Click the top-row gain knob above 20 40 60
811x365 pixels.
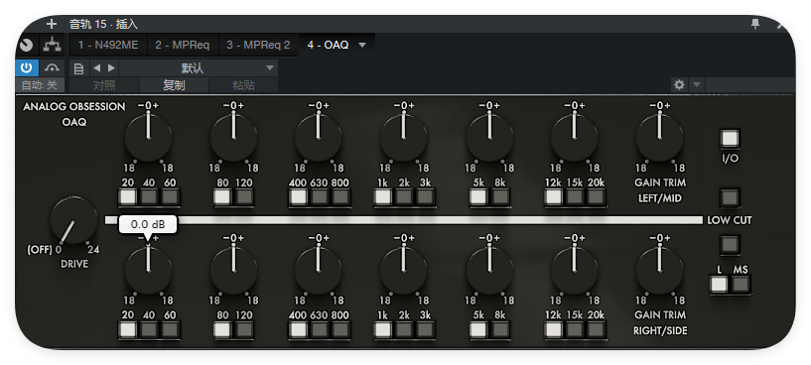(x=149, y=138)
